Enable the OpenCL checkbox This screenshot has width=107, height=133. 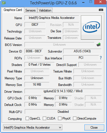coord(27,118)
